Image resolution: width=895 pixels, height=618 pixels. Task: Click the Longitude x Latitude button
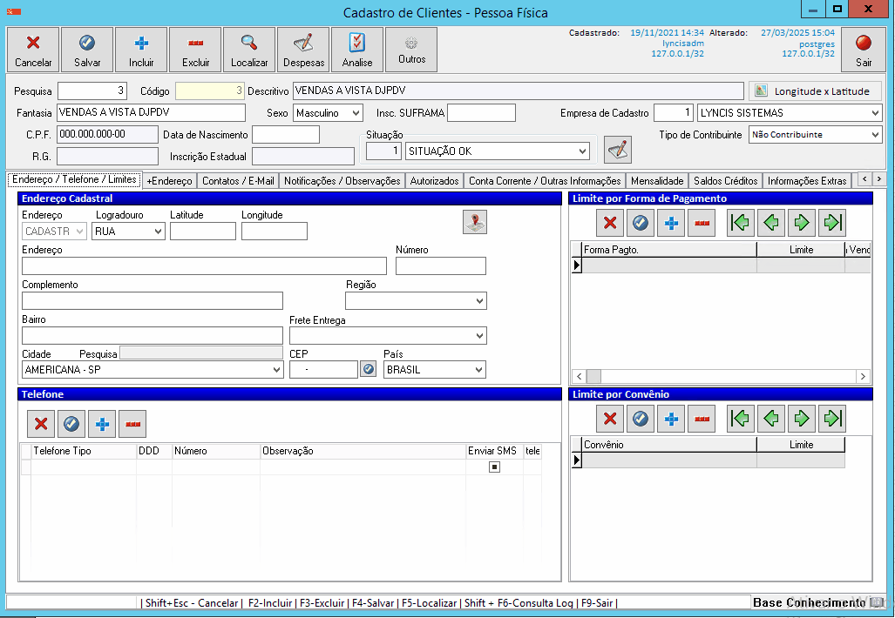point(815,91)
